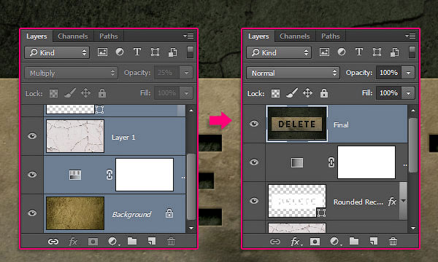Open Normal blend mode dropdown
438x262 pixels.
click(x=293, y=73)
